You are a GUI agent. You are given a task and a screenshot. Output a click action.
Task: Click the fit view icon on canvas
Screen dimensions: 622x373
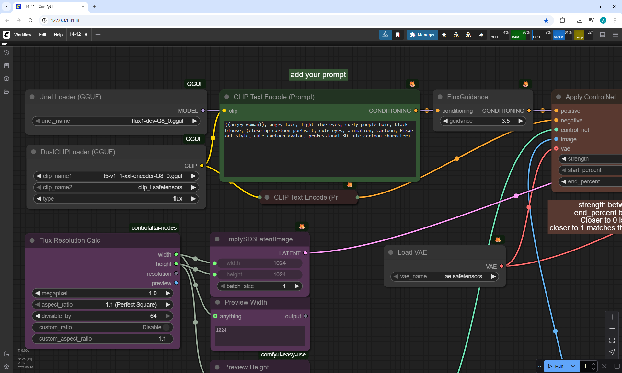[612, 340]
